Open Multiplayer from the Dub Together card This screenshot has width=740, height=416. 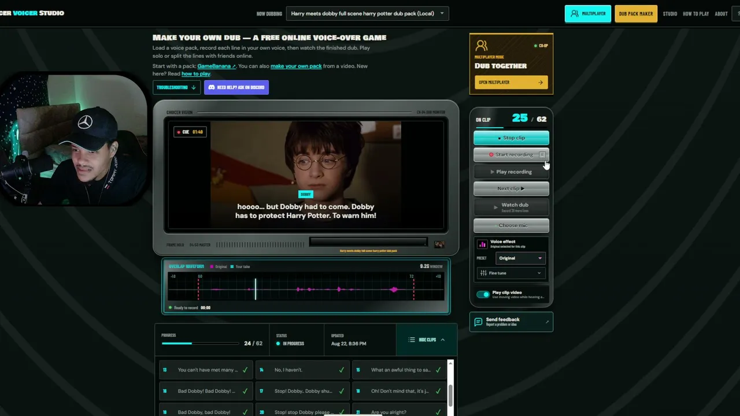tap(511, 82)
